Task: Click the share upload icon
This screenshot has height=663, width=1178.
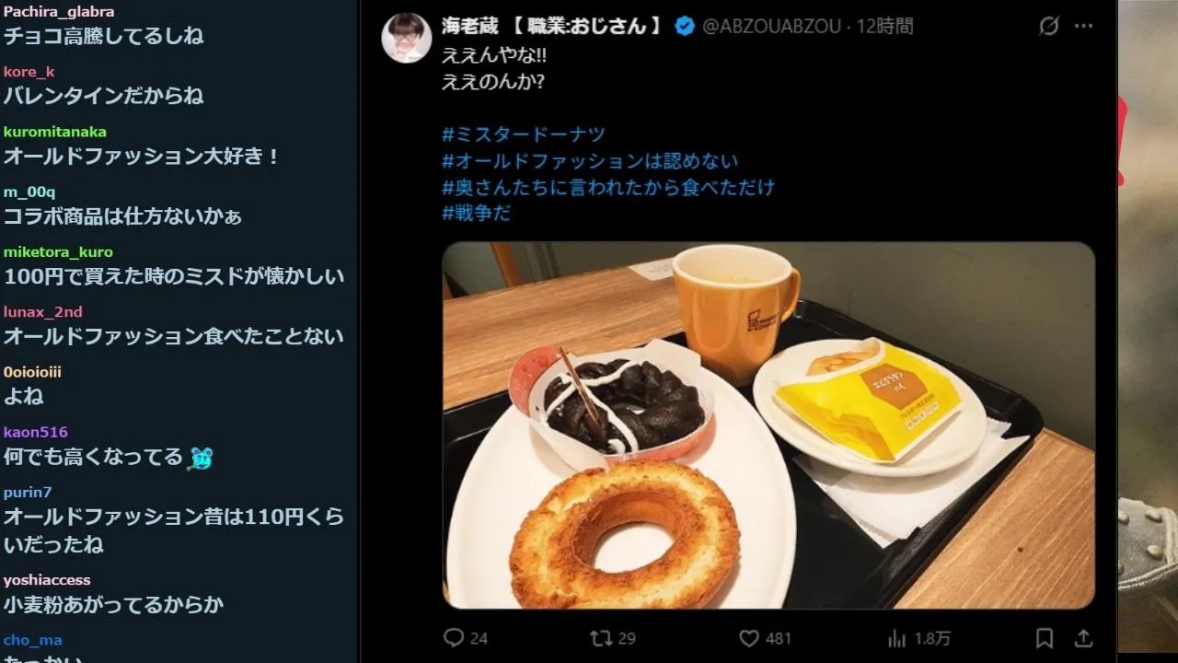Action: pos(1083,637)
